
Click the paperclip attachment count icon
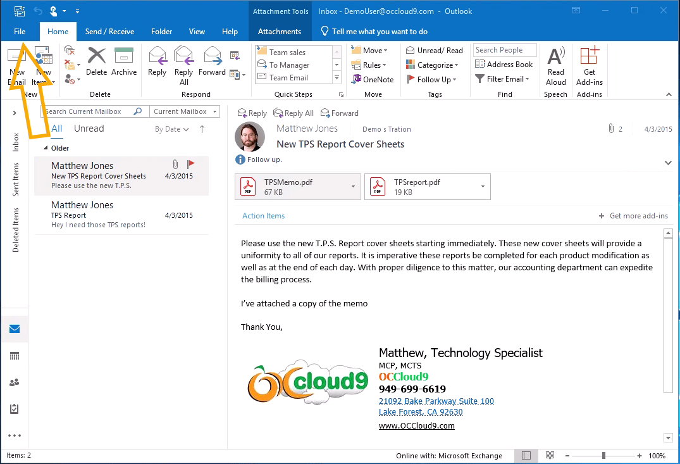(x=611, y=129)
